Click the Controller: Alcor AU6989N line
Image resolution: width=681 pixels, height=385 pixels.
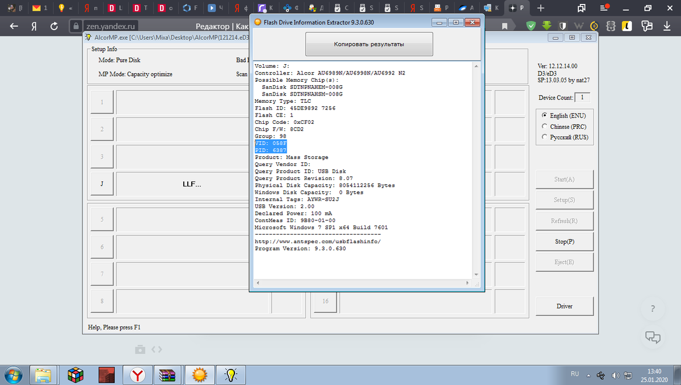[x=330, y=73]
